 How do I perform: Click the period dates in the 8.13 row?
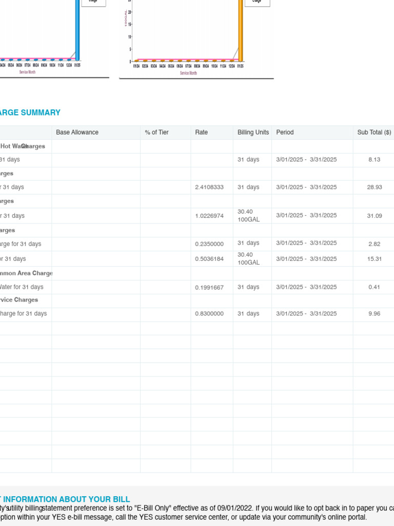point(306,160)
